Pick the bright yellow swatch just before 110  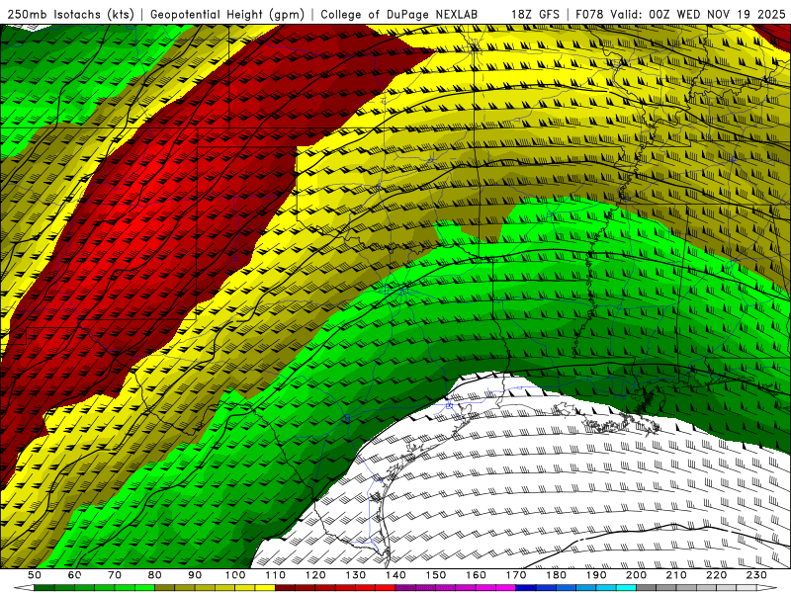pos(265,587)
